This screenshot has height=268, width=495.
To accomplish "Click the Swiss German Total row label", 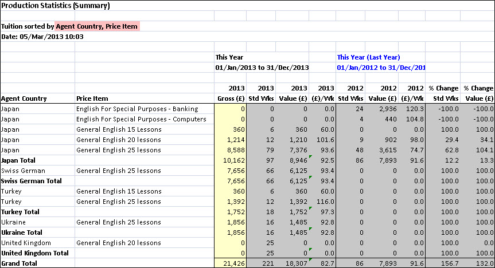I will click(x=28, y=181).
